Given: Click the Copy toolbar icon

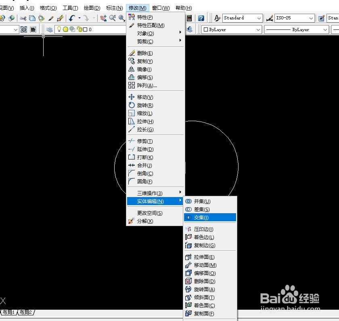Looking at the screenshot, I should click(x=32, y=18).
